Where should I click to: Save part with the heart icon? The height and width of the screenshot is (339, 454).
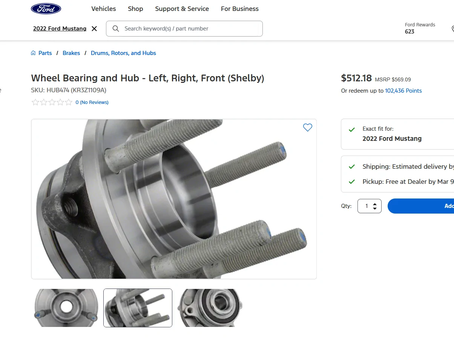tap(308, 128)
